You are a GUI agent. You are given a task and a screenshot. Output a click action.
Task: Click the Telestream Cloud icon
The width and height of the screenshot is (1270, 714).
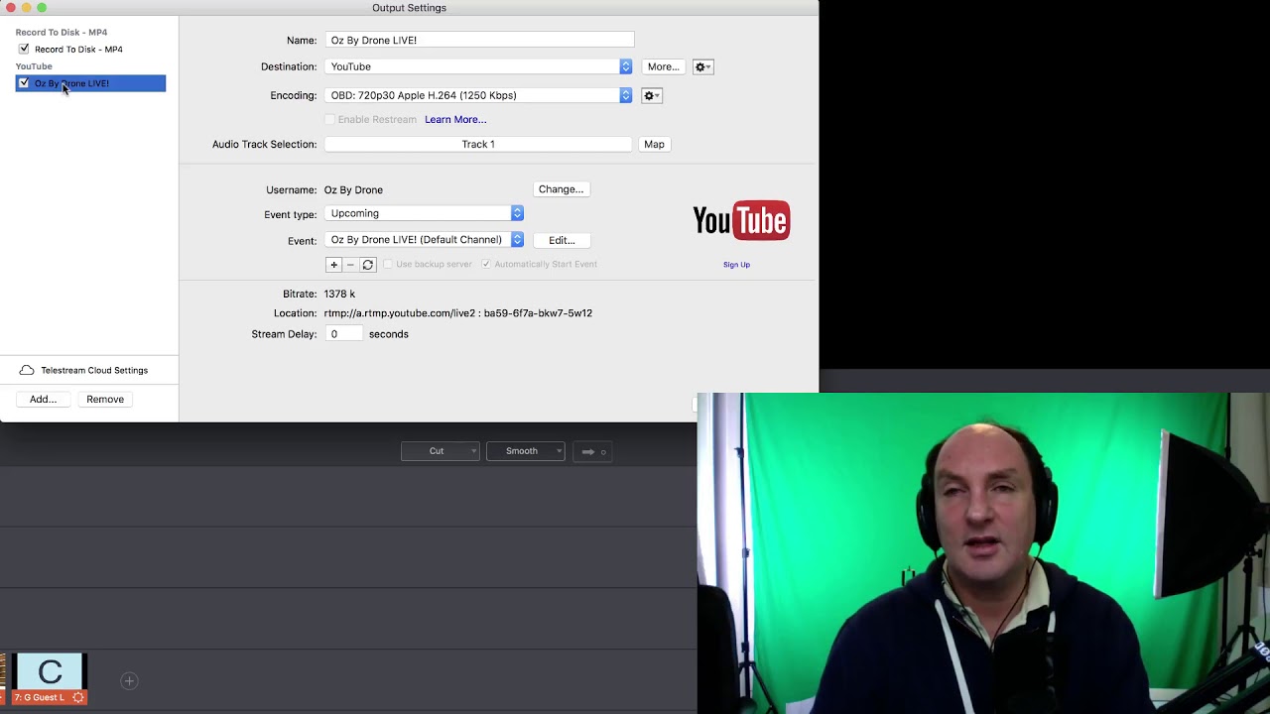pos(27,370)
